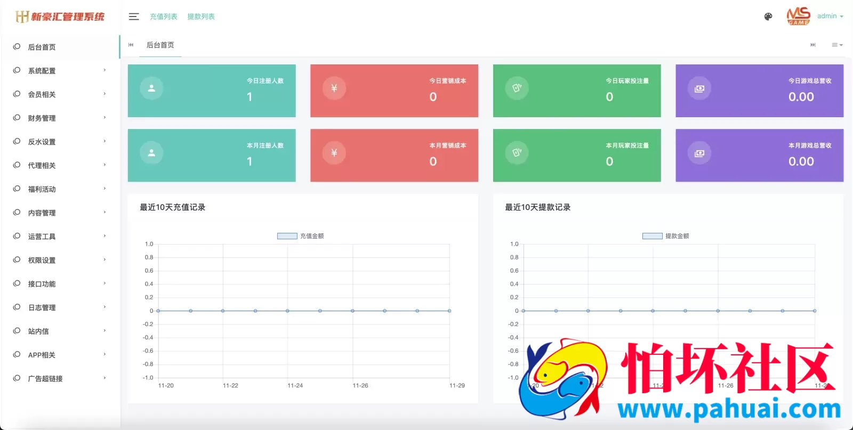Click the user icon in 本月注册人数 card
Viewport: 853px width, 430px height.
tap(151, 153)
